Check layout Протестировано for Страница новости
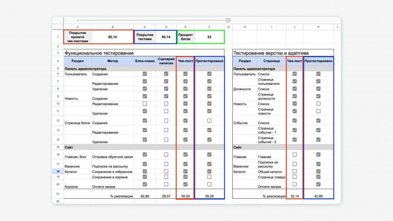Screen dimensions: 393x221 point(318,111)
